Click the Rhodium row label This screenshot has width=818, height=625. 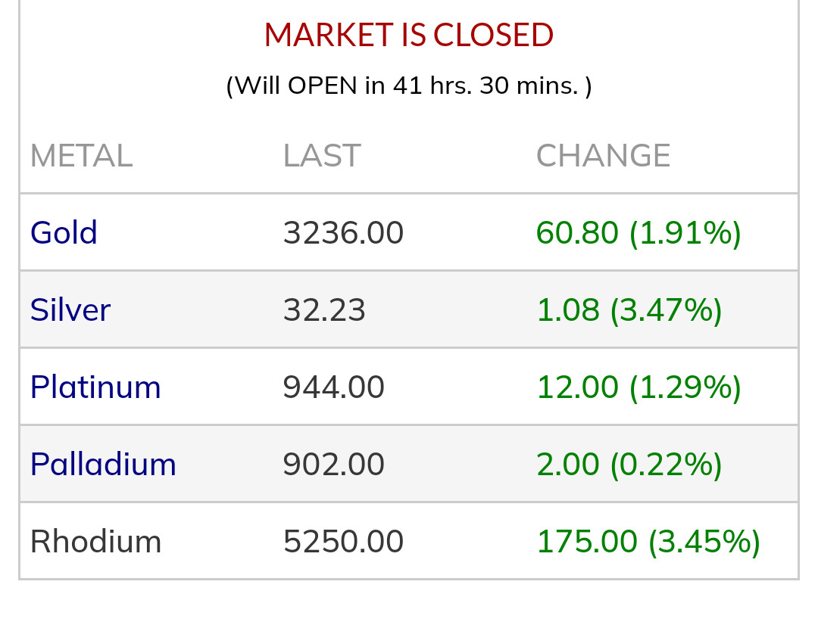click(95, 542)
